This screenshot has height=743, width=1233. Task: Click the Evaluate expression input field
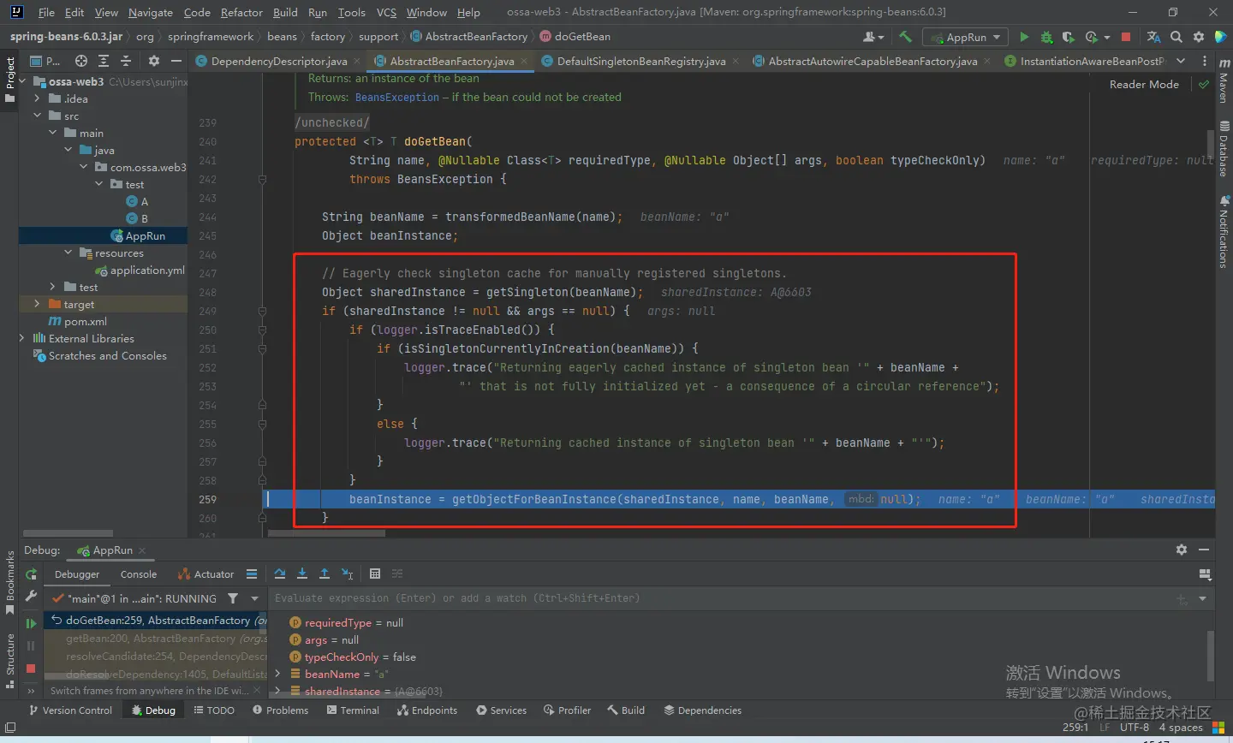pyautogui.click(x=719, y=598)
